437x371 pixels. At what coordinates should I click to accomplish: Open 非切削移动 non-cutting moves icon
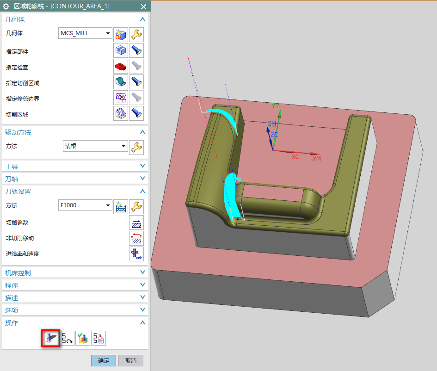[136, 238]
